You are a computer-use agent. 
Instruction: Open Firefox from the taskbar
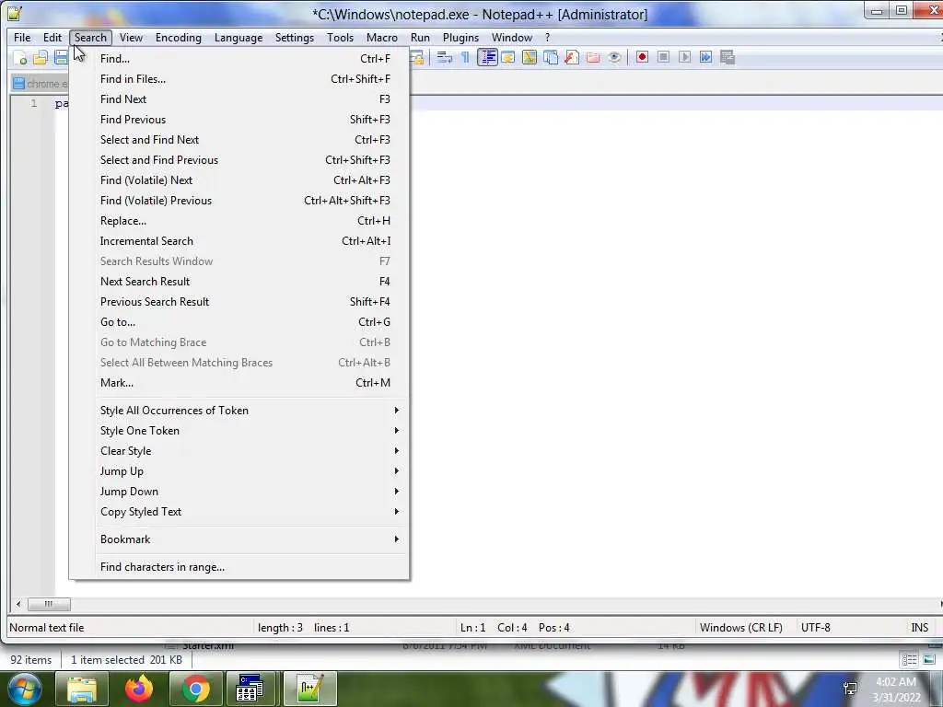tap(139, 689)
